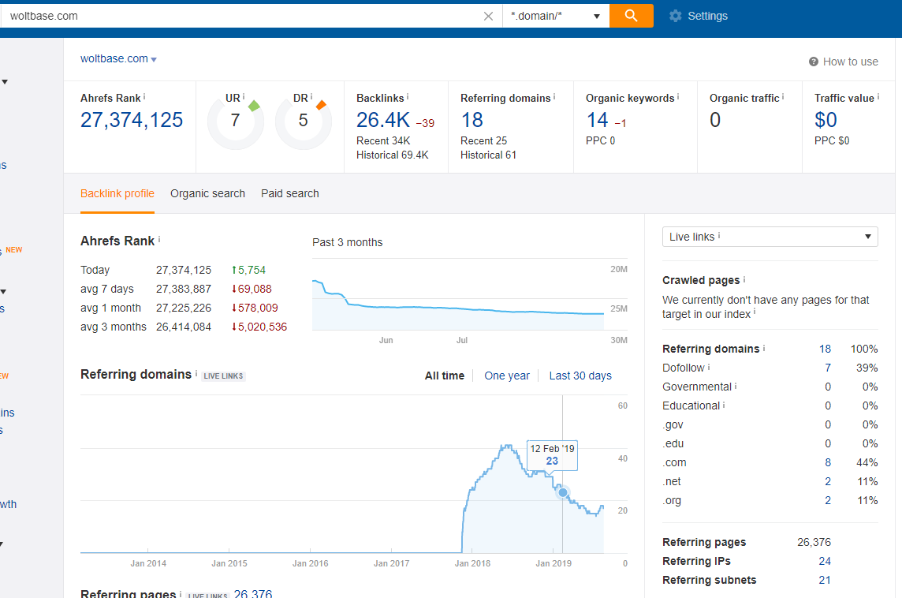
Task: Expand the Live links dropdown
Action: click(x=770, y=237)
